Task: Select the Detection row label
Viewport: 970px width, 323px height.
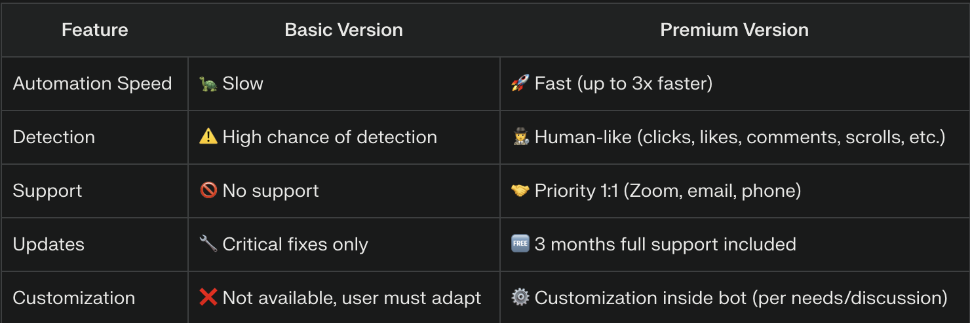Action: point(54,137)
